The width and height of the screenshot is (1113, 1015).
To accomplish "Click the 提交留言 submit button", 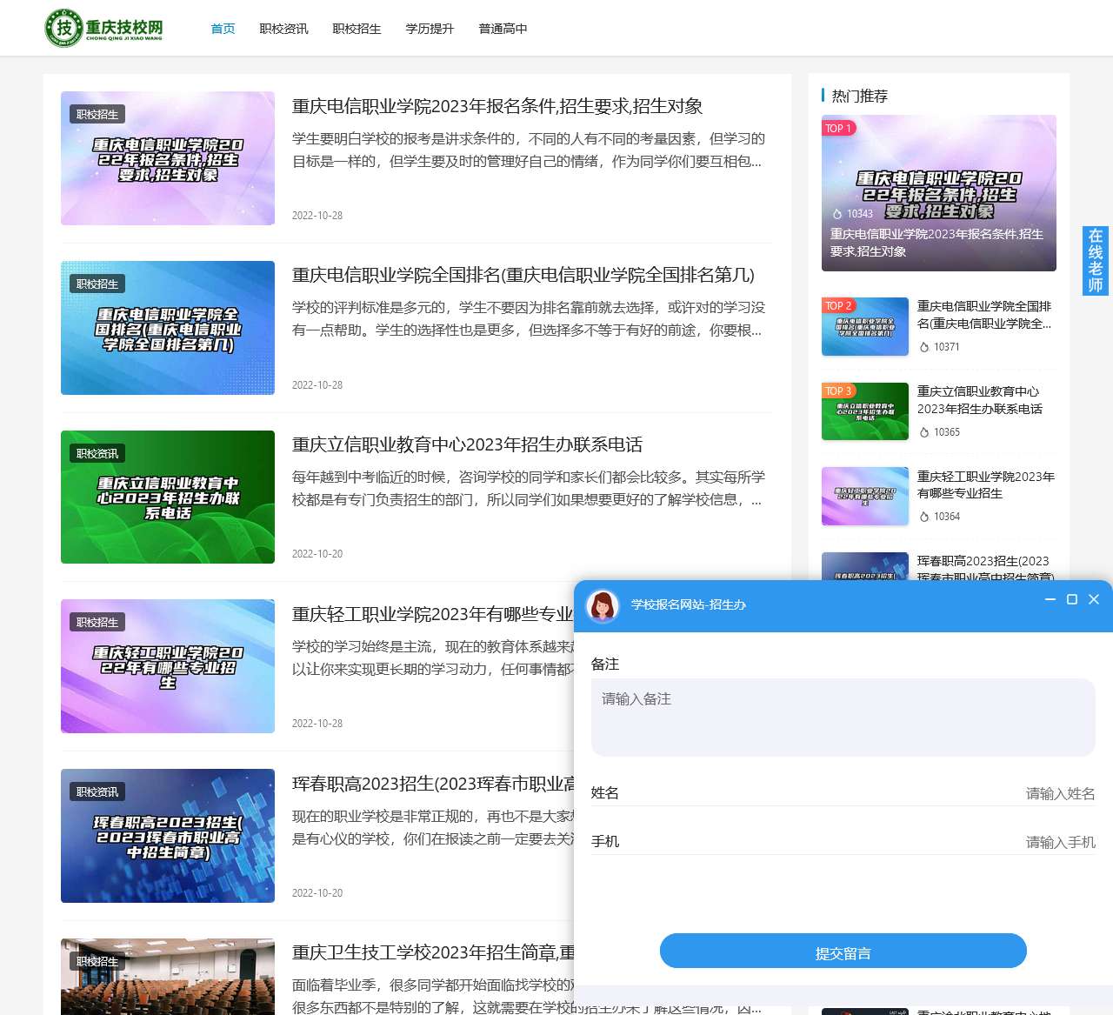I will [843, 951].
